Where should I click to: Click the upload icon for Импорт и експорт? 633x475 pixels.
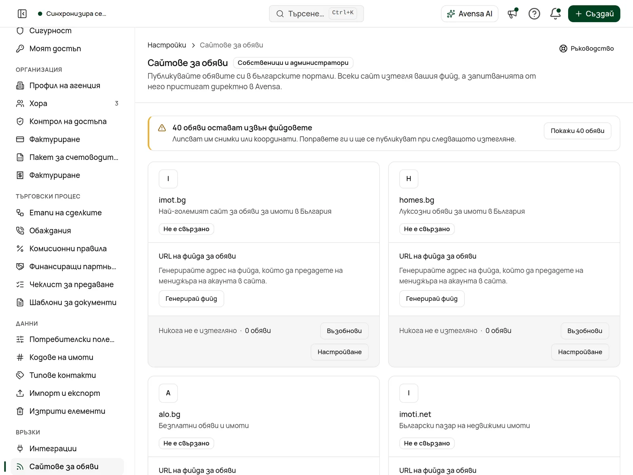(20, 393)
